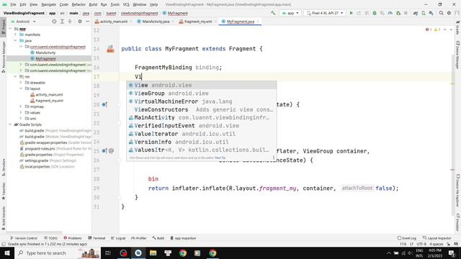Open the TODO tool window
The height and width of the screenshot is (259, 461).
[51, 238]
